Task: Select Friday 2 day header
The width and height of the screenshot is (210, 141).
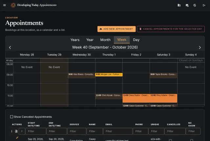Action: 136,55
